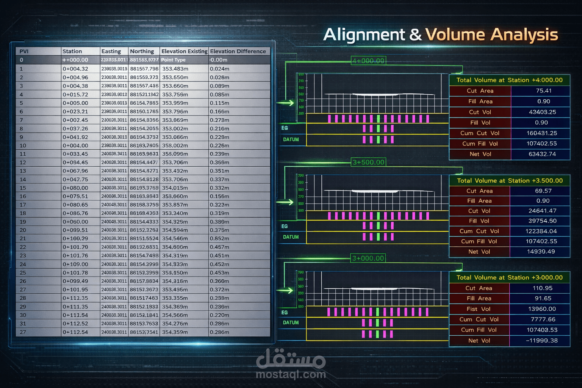Click the DATUM label beside the 3+000.00 chart

tap(291, 322)
